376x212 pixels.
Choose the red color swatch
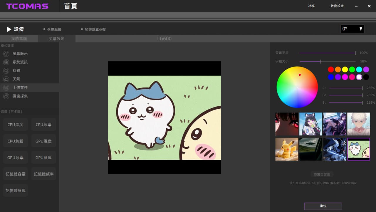tap(331, 69)
